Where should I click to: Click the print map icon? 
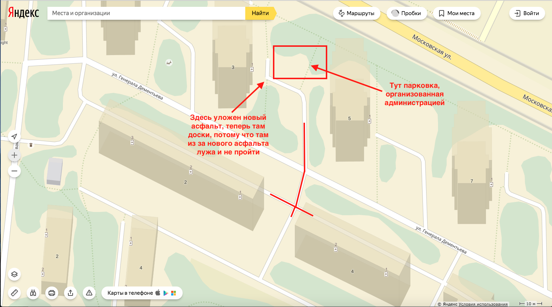pos(52,293)
